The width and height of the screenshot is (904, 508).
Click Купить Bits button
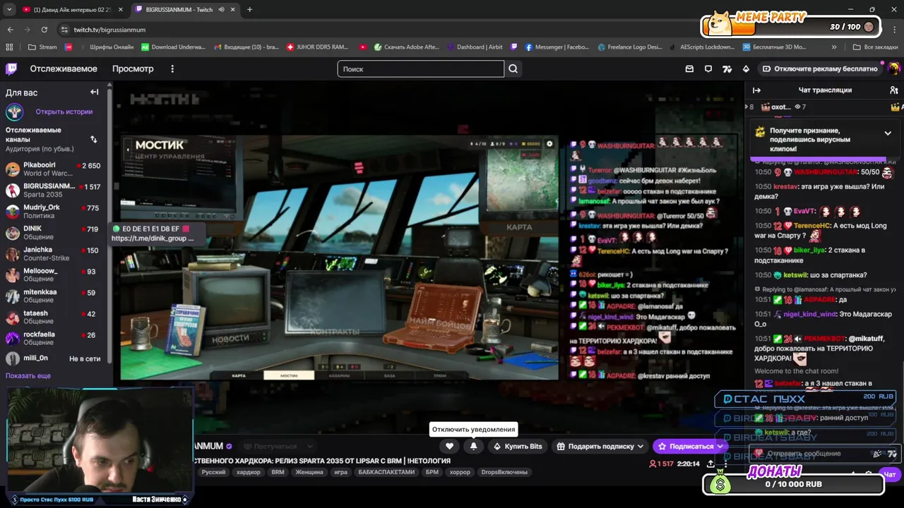click(x=518, y=446)
